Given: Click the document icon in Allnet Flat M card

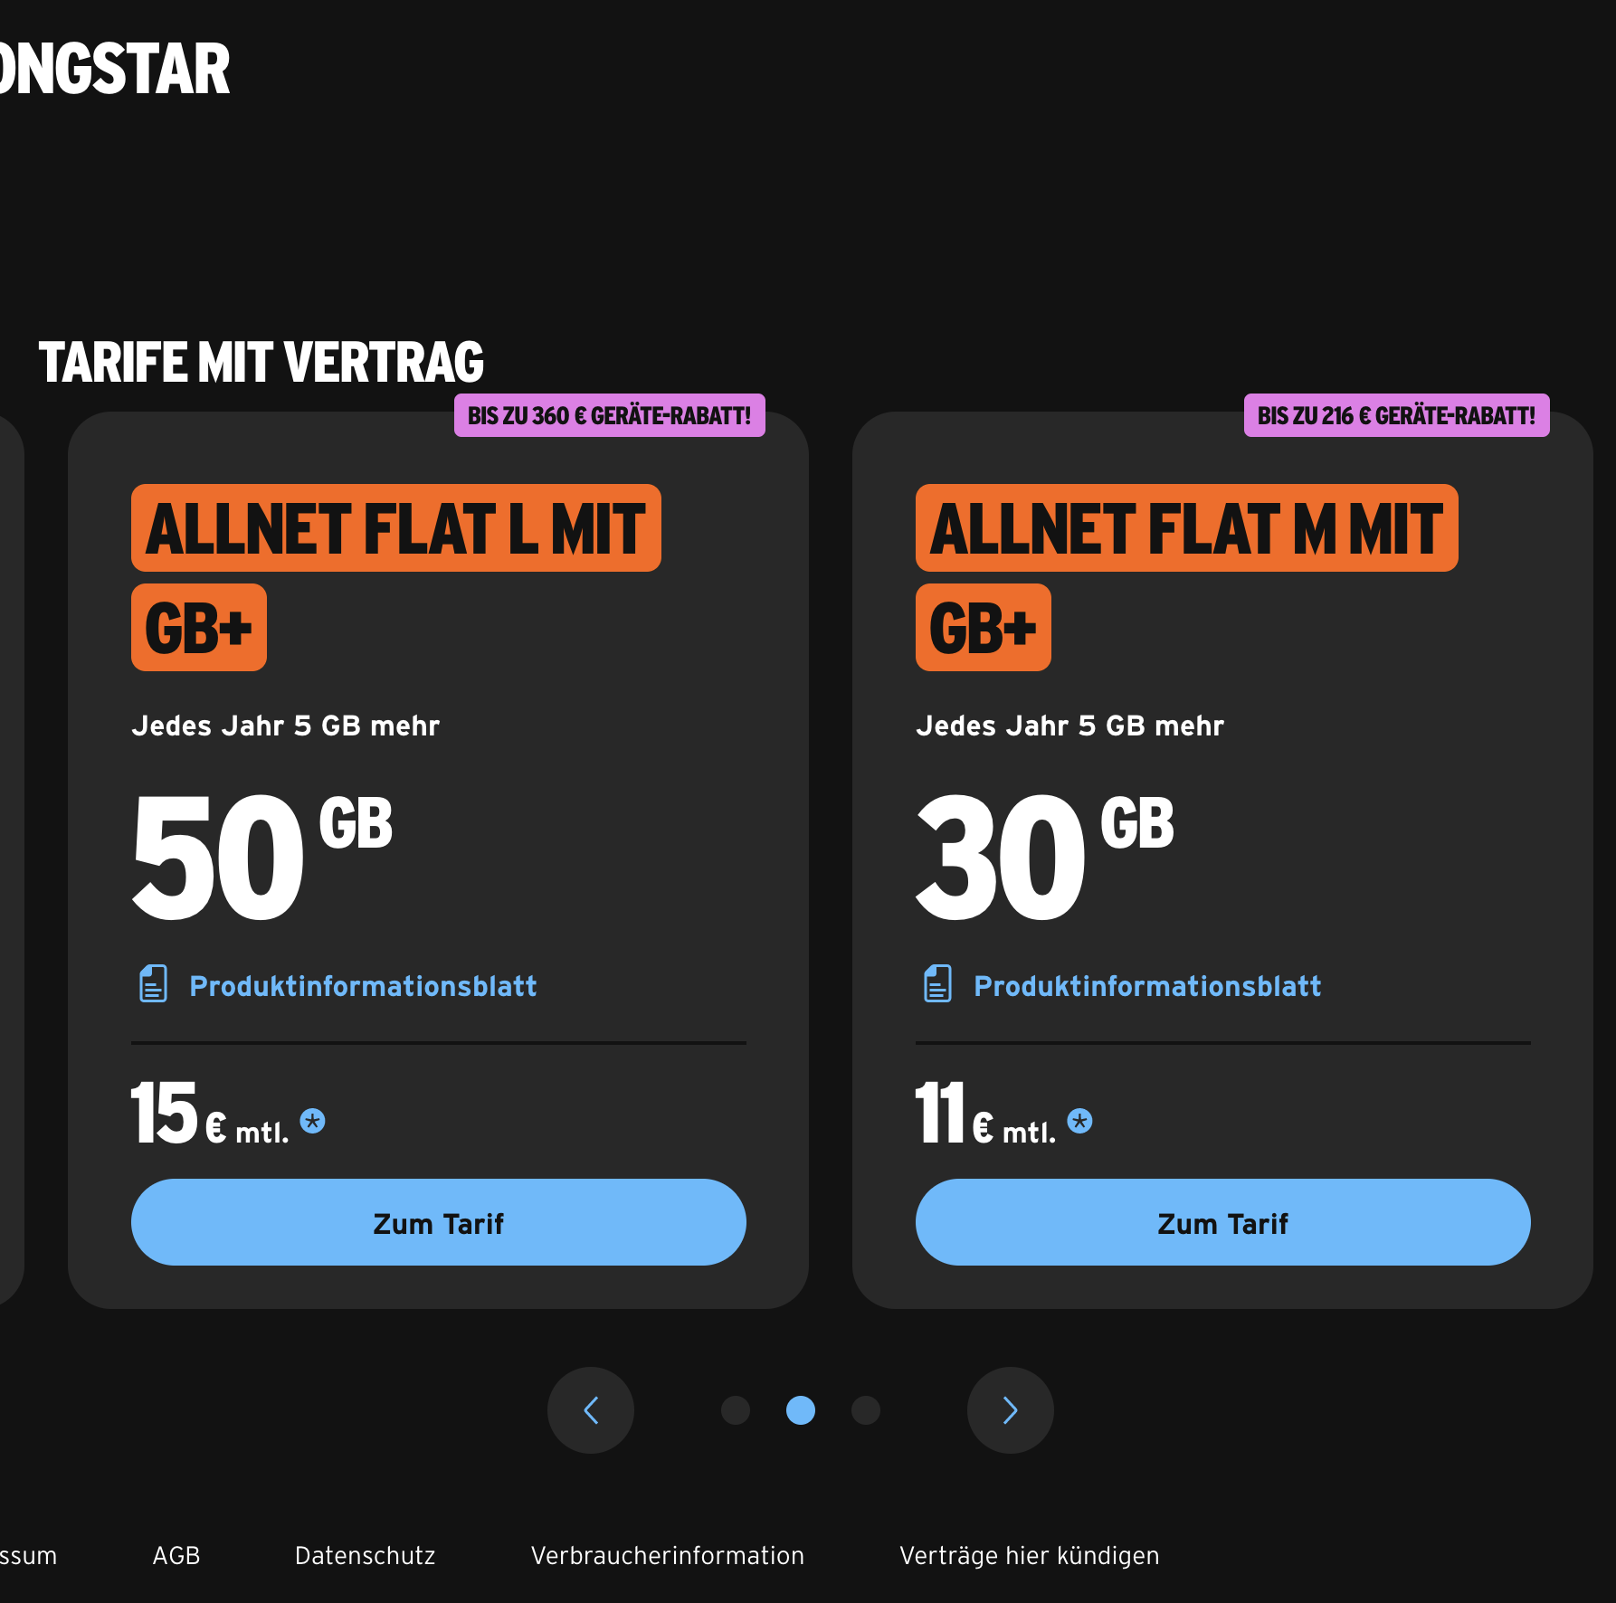Looking at the screenshot, I should (x=937, y=984).
